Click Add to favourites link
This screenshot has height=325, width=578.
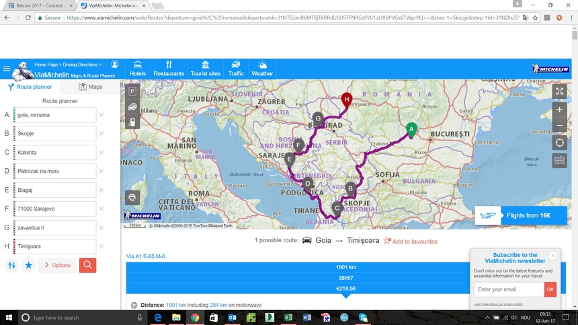click(411, 241)
